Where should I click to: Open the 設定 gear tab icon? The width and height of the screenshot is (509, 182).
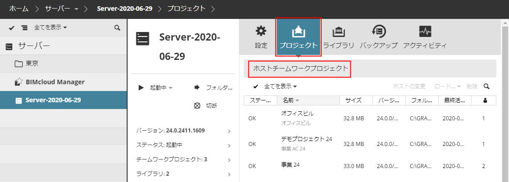click(x=261, y=32)
